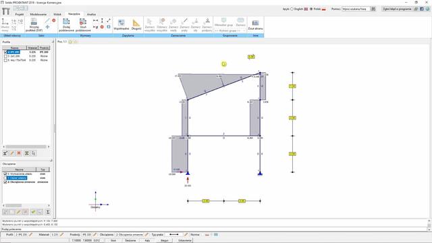Screen dimensions: 432x243
Task: Click the Pomoc search input field
Action: (356, 9)
